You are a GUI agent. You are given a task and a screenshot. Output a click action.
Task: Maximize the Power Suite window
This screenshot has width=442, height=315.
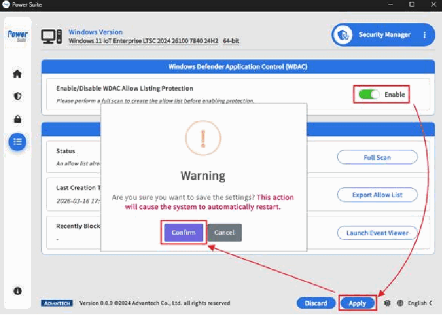click(x=411, y=4)
